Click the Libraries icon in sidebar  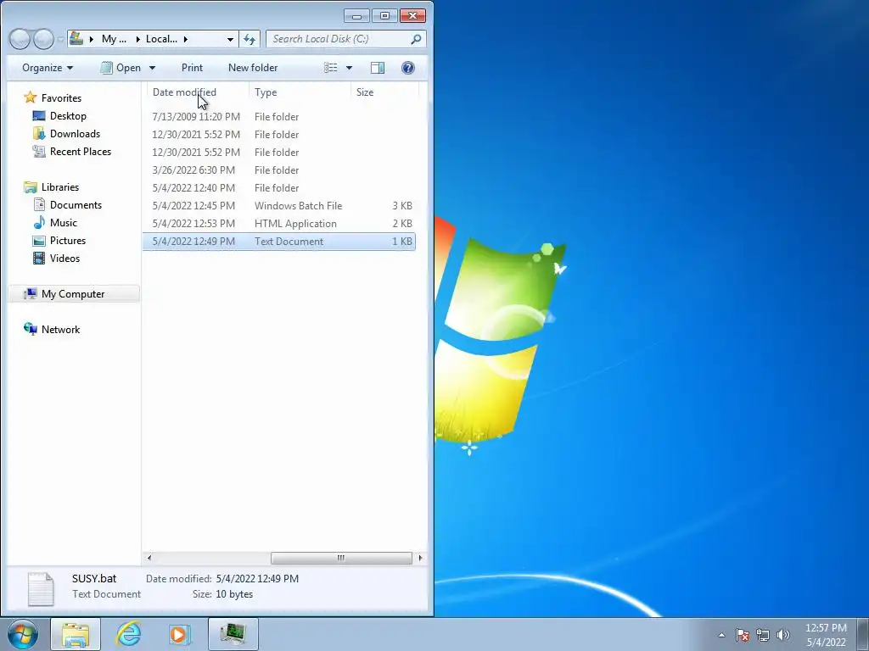(31, 187)
